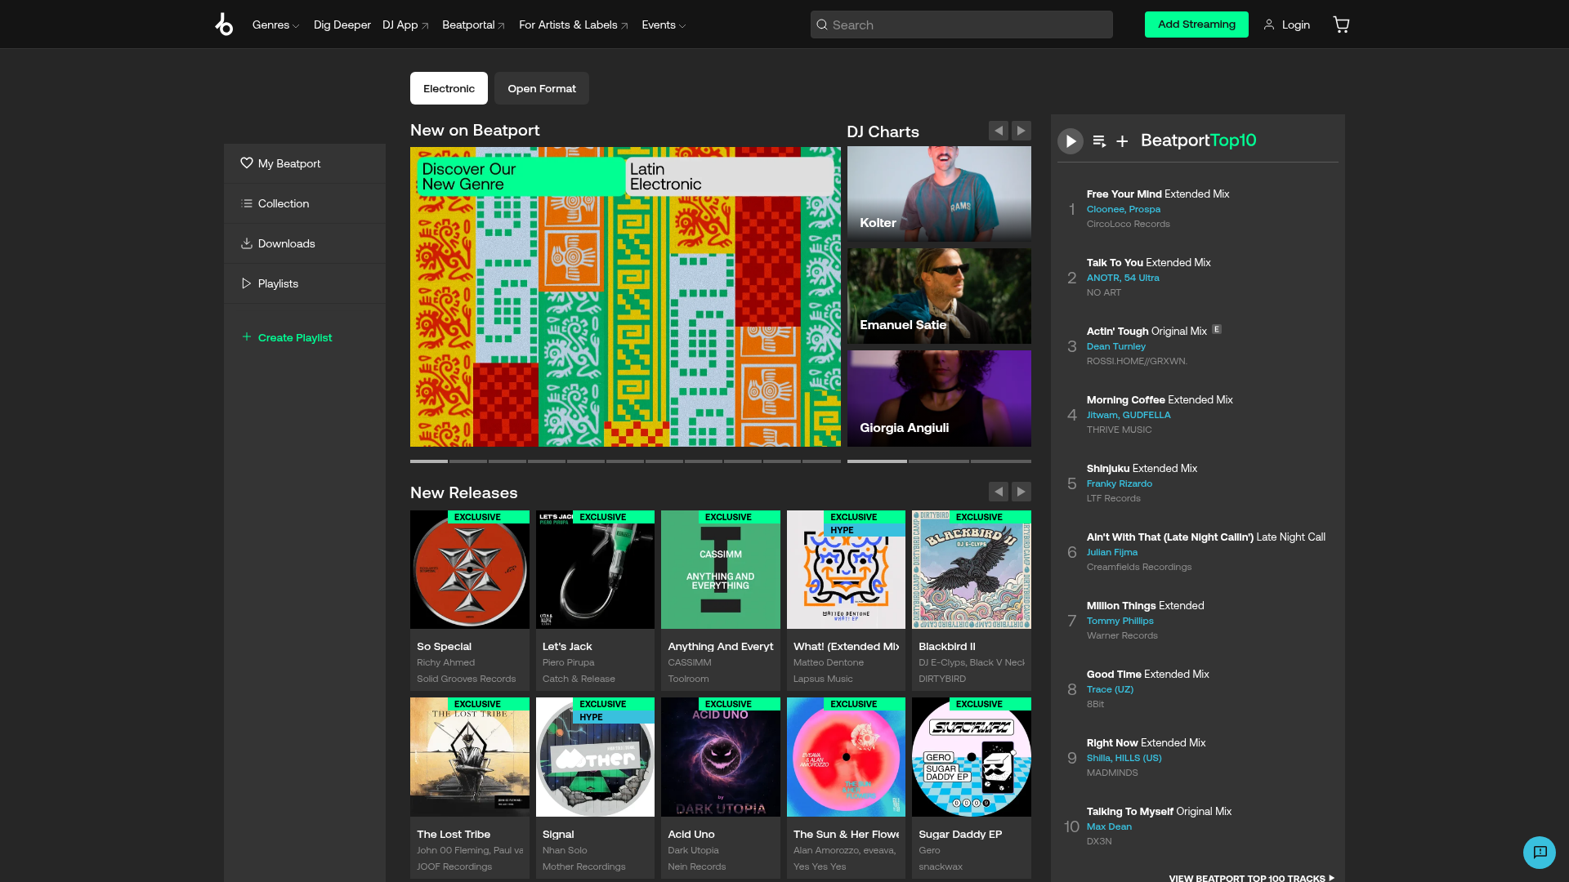Click the search magnifier icon
The height and width of the screenshot is (882, 1569).
pos(821,24)
